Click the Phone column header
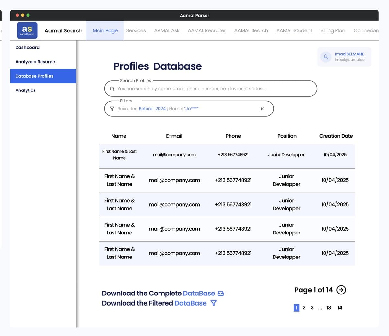 [x=233, y=136]
